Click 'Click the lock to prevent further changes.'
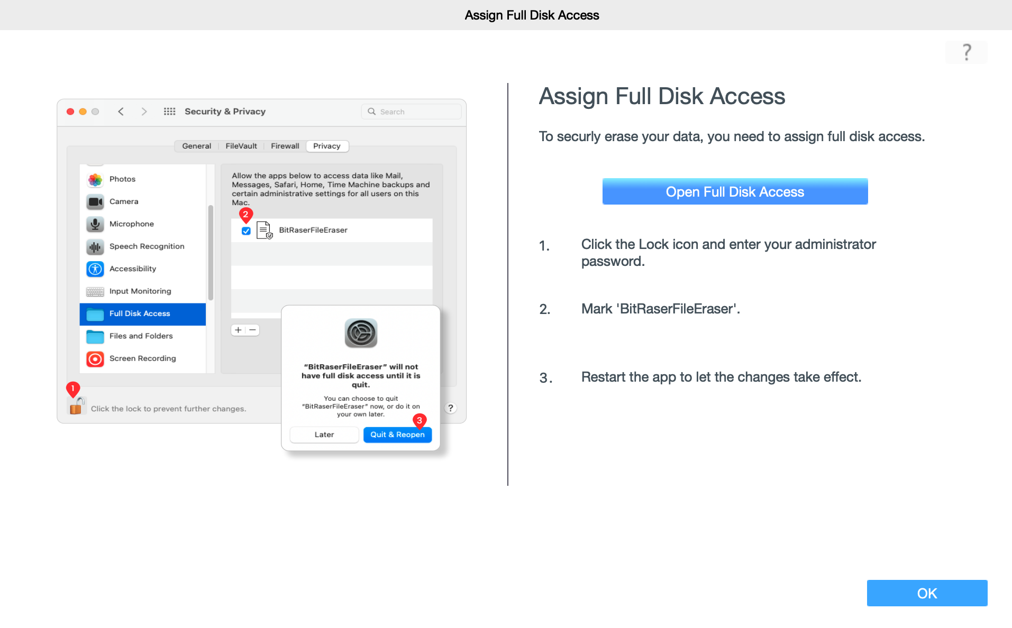Screen dimensions: 1012x628 coord(168,409)
